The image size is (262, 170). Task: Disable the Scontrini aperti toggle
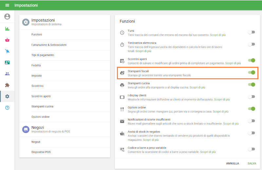point(252,60)
